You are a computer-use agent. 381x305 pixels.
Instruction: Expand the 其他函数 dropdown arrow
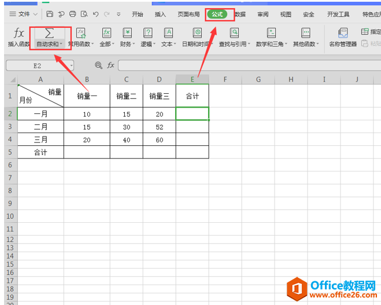coord(317,44)
